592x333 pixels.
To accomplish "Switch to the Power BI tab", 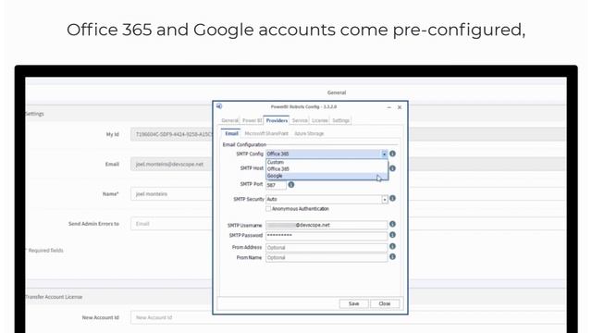I will (x=252, y=120).
